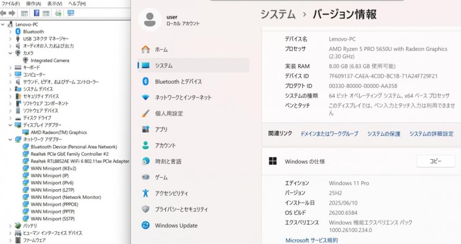This screenshot has width=461, height=244.
Task: Click the Bluetooth icon in device tree
Action: pos(18,31)
